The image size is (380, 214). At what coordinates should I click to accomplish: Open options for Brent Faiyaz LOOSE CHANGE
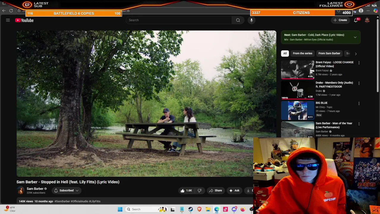(x=359, y=63)
